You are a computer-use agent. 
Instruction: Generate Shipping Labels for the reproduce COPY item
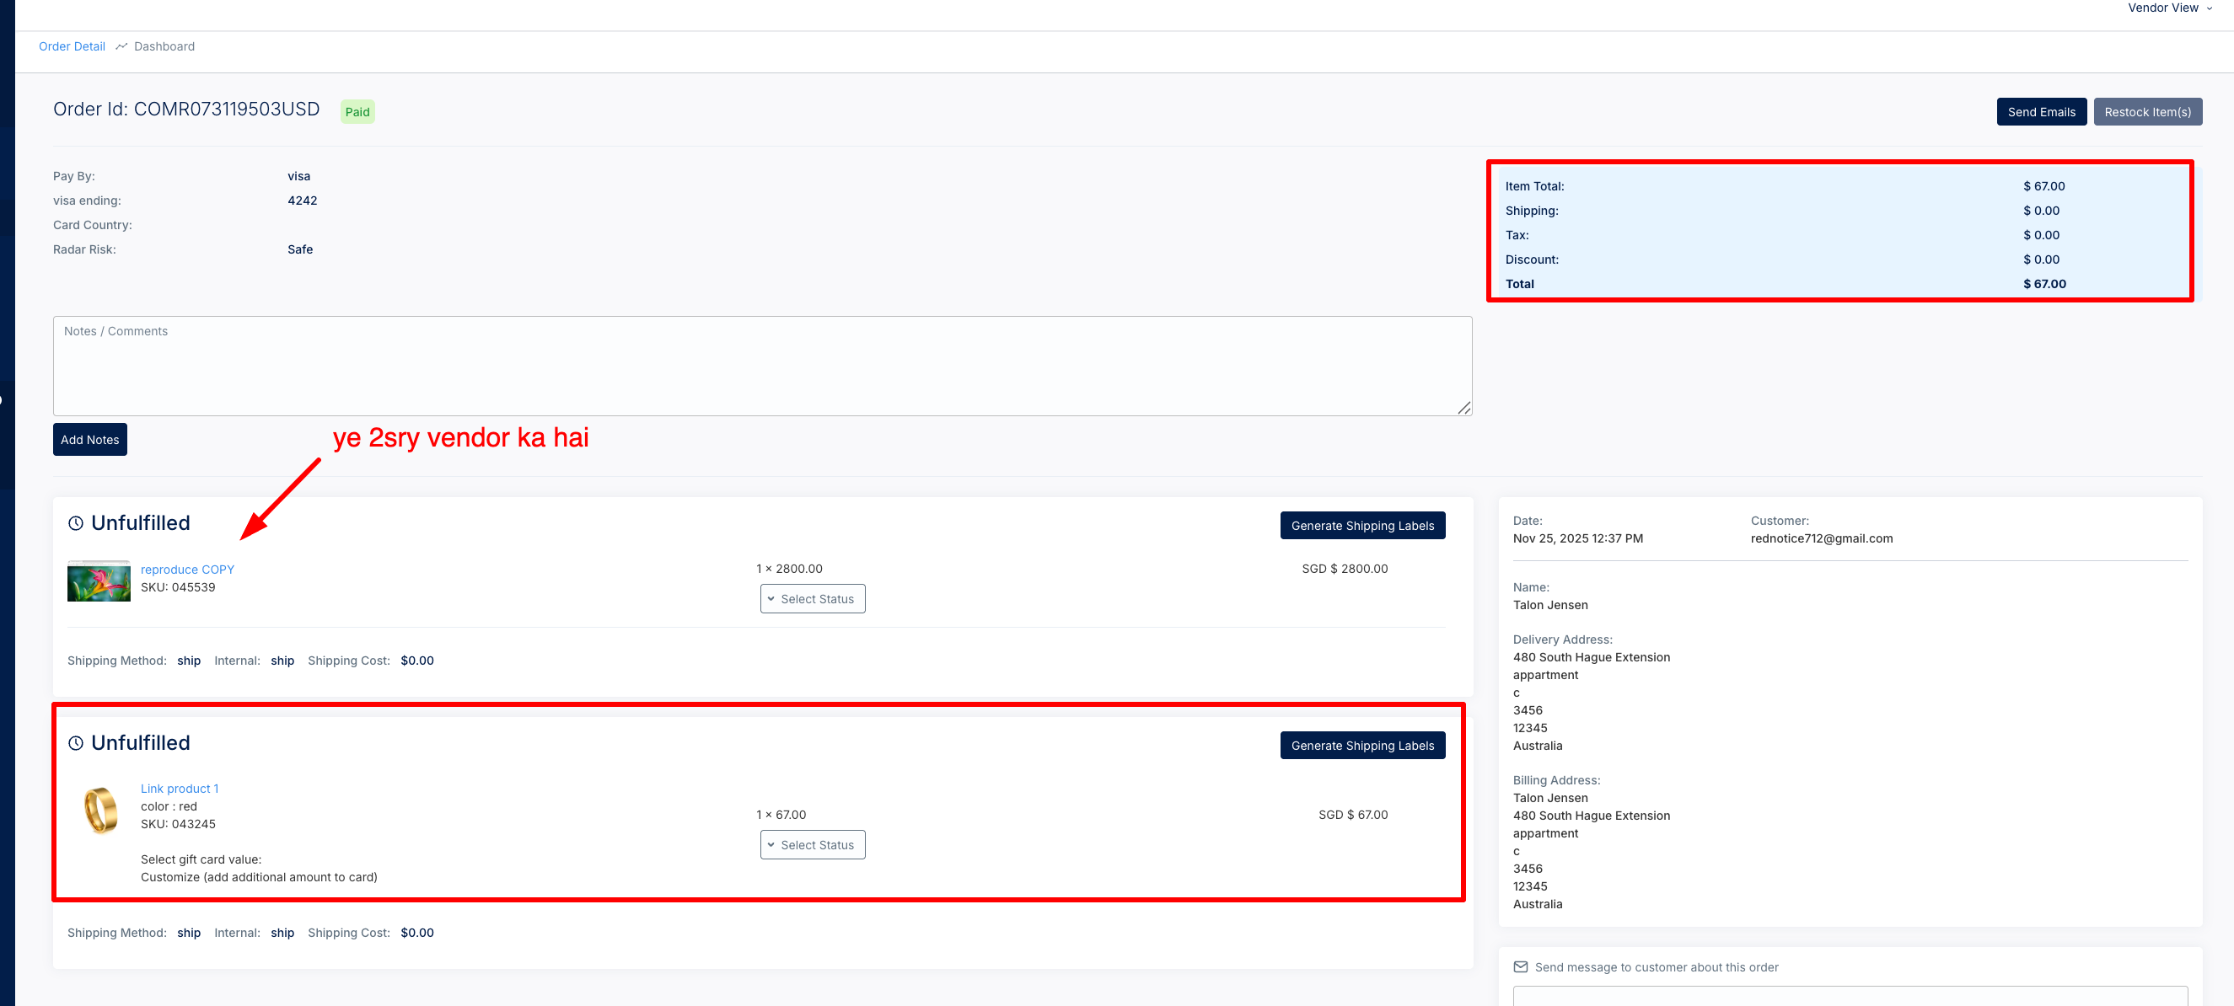click(1361, 526)
